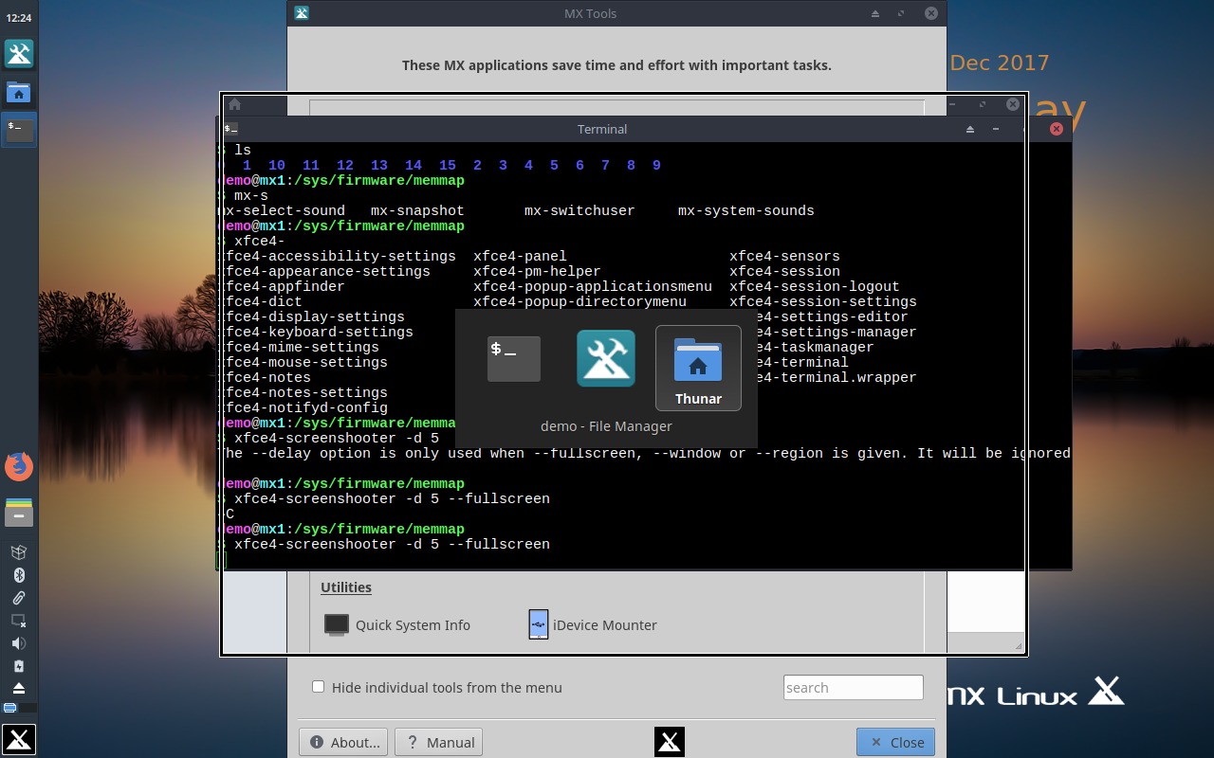The width and height of the screenshot is (1214, 758).
Task: Click the Bluetooth icon in the side panel
Action: tap(19, 574)
